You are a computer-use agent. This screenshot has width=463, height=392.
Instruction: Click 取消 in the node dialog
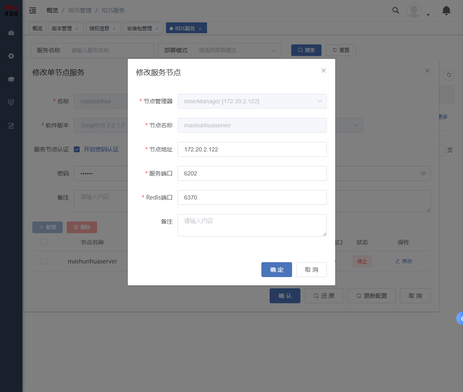[312, 270]
